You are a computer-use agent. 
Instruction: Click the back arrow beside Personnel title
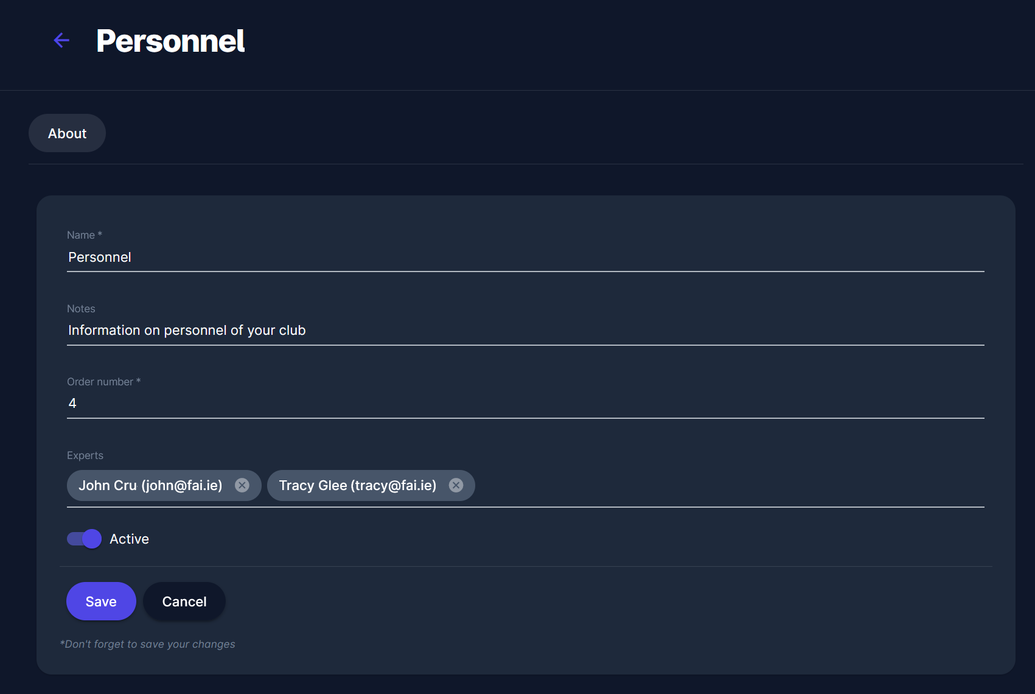coord(61,41)
